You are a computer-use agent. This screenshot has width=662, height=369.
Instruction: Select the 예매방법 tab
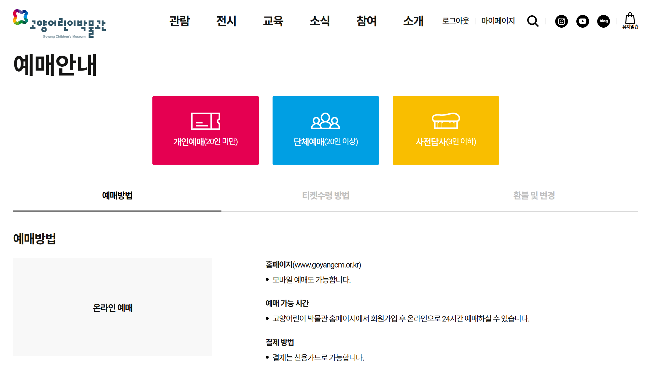(x=117, y=196)
